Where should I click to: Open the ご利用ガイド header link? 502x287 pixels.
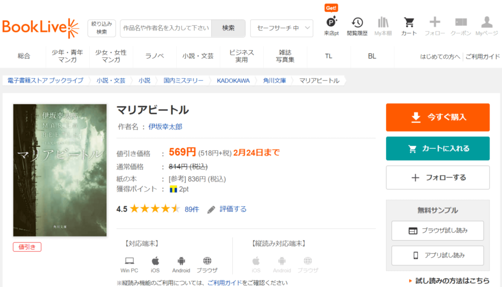coord(483,56)
